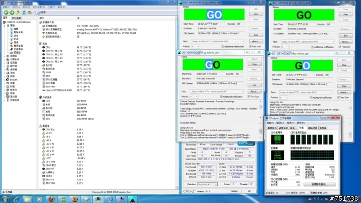Click the Validate button in CPU-Z
361x203 pixels.
pyautogui.click(x=234, y=191)
